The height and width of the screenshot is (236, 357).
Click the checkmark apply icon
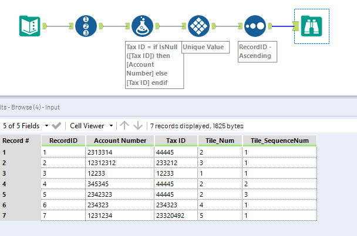point(56,125)
